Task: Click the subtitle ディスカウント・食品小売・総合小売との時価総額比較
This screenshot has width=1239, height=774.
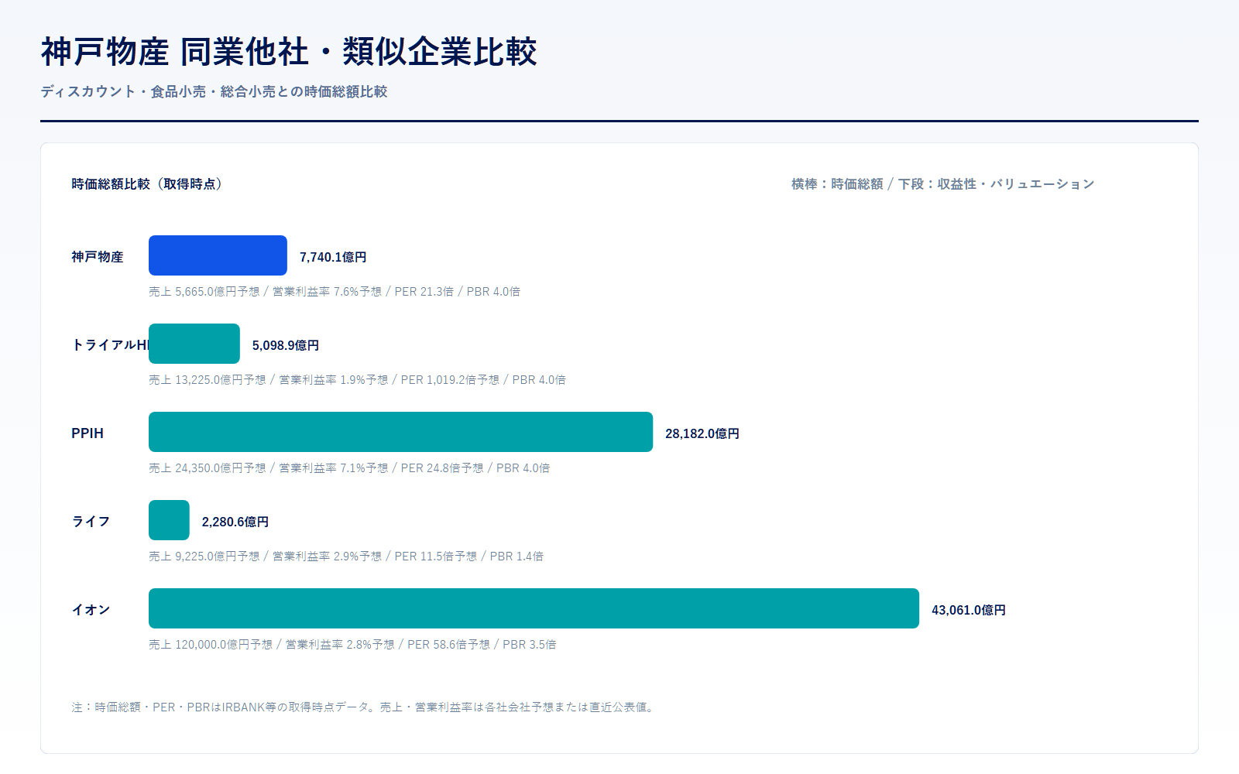Action: pyautogui.click(x=214, y=91)
